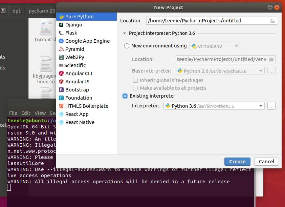Image resolution: width=285 pixels, height=207 pixels.
Task: Open the existing Interpreter dropdown
Action: (214, 106)
